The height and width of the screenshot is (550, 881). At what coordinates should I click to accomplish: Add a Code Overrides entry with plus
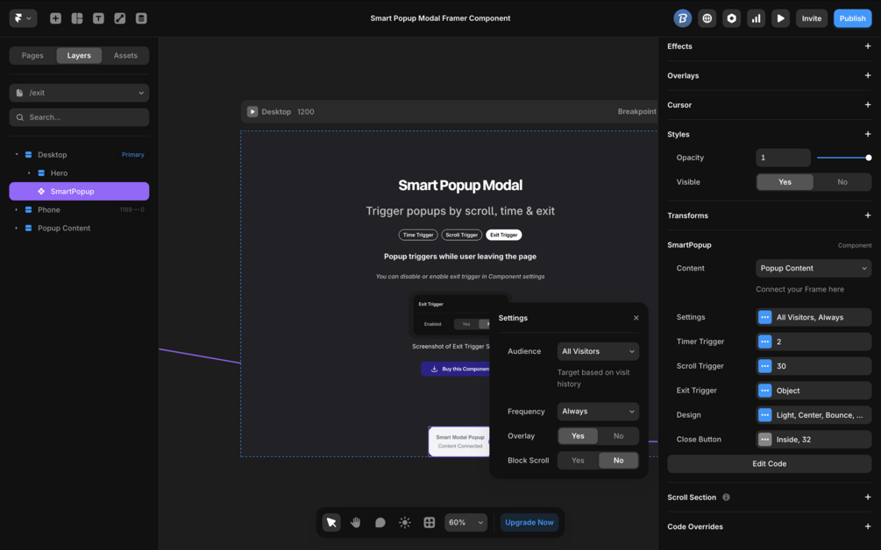(868, 526)
